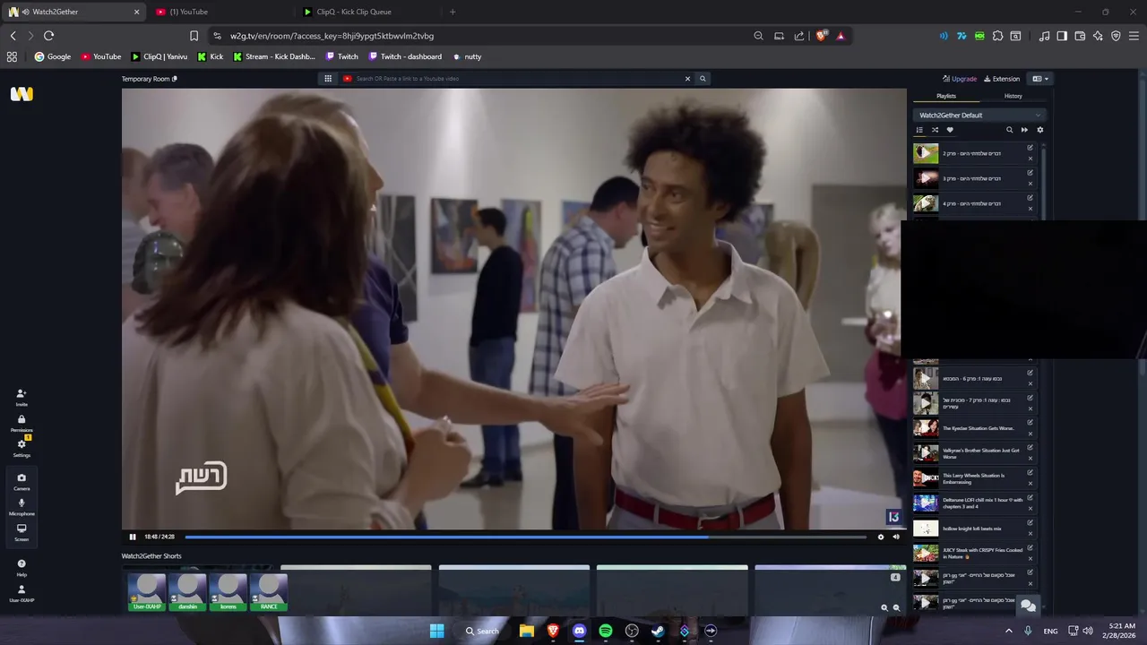Screen dimensions: 1147x645
Task: Open playlist settings gear
Action: (1039, 130)
